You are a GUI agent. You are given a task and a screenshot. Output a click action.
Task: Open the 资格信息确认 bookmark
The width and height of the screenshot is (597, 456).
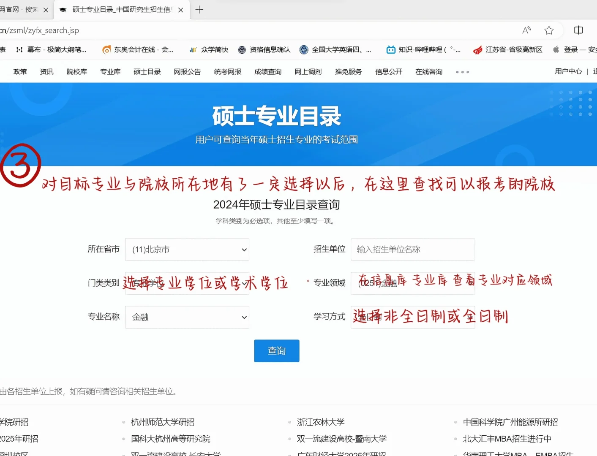pos(264,49)
